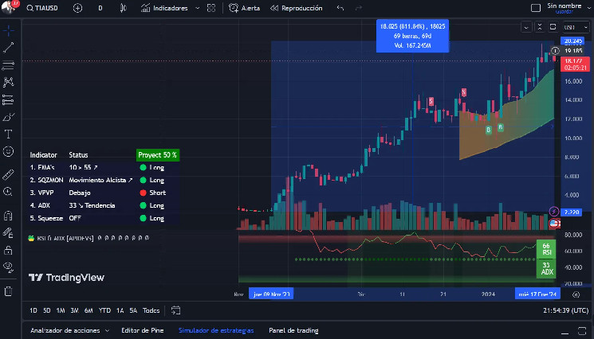Lock all drawing tools
594x339 pixels.
pos(8,250)
